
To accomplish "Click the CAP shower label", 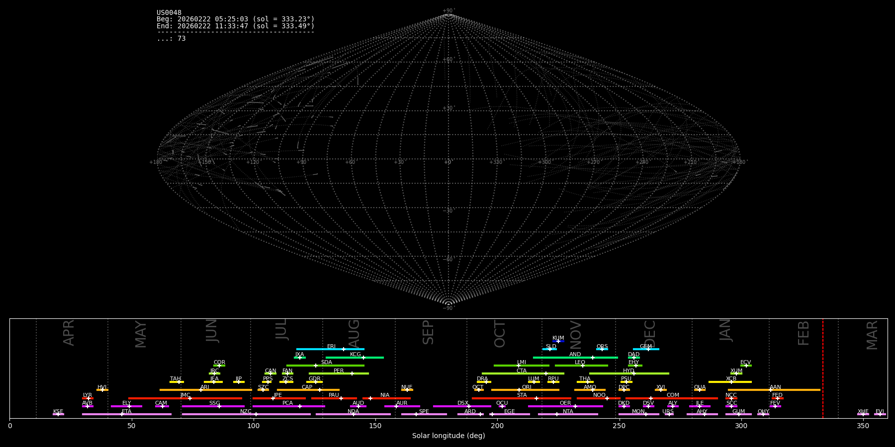I will coord(307,387).
